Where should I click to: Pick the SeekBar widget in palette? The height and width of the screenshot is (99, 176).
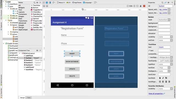[x=35, y=25]
